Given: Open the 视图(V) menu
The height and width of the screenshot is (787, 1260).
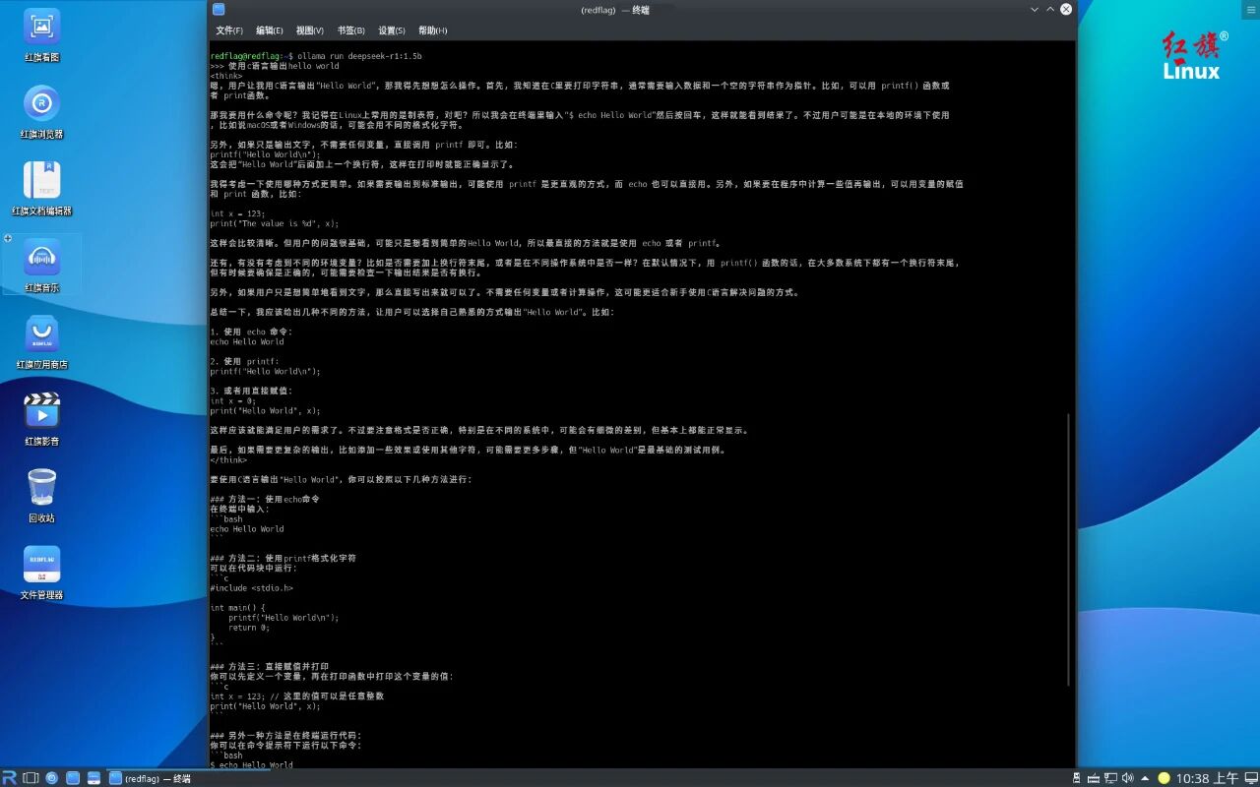Looking at the screenshot, I should (310, 30).
